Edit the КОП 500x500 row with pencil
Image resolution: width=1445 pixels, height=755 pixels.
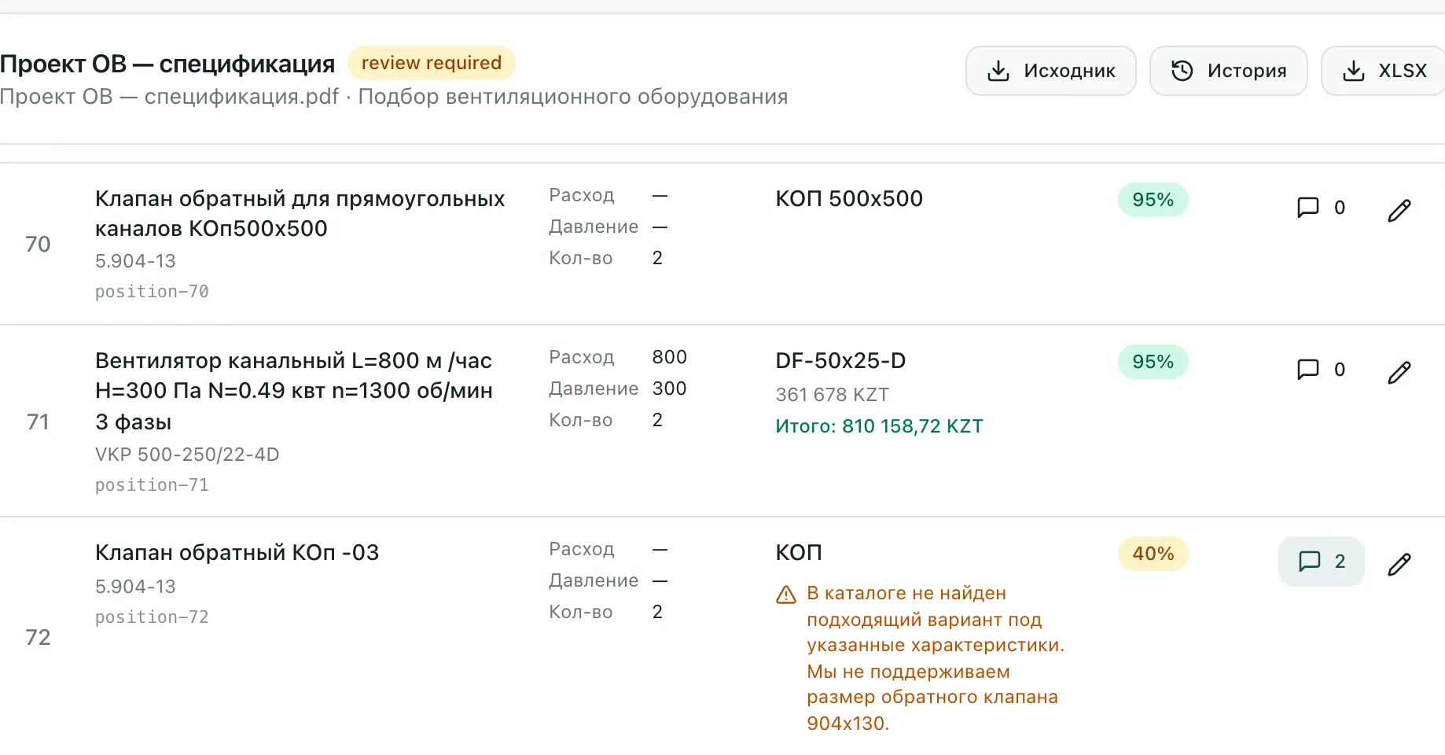pos(1399,210)
